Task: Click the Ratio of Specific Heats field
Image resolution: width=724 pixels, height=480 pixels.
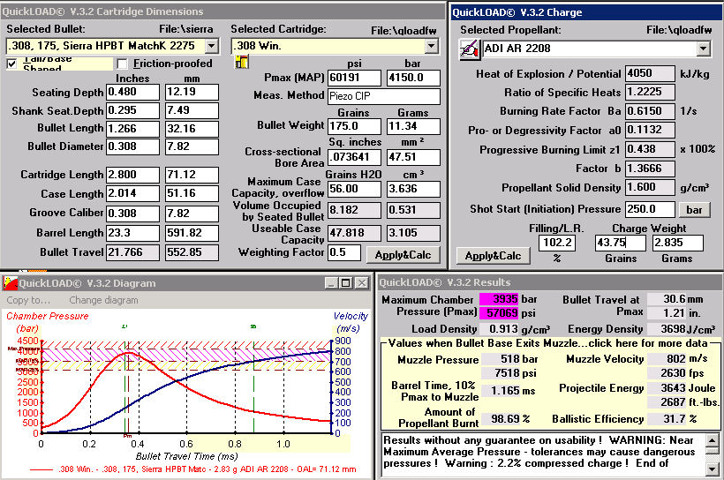Action: coord(650,93)
